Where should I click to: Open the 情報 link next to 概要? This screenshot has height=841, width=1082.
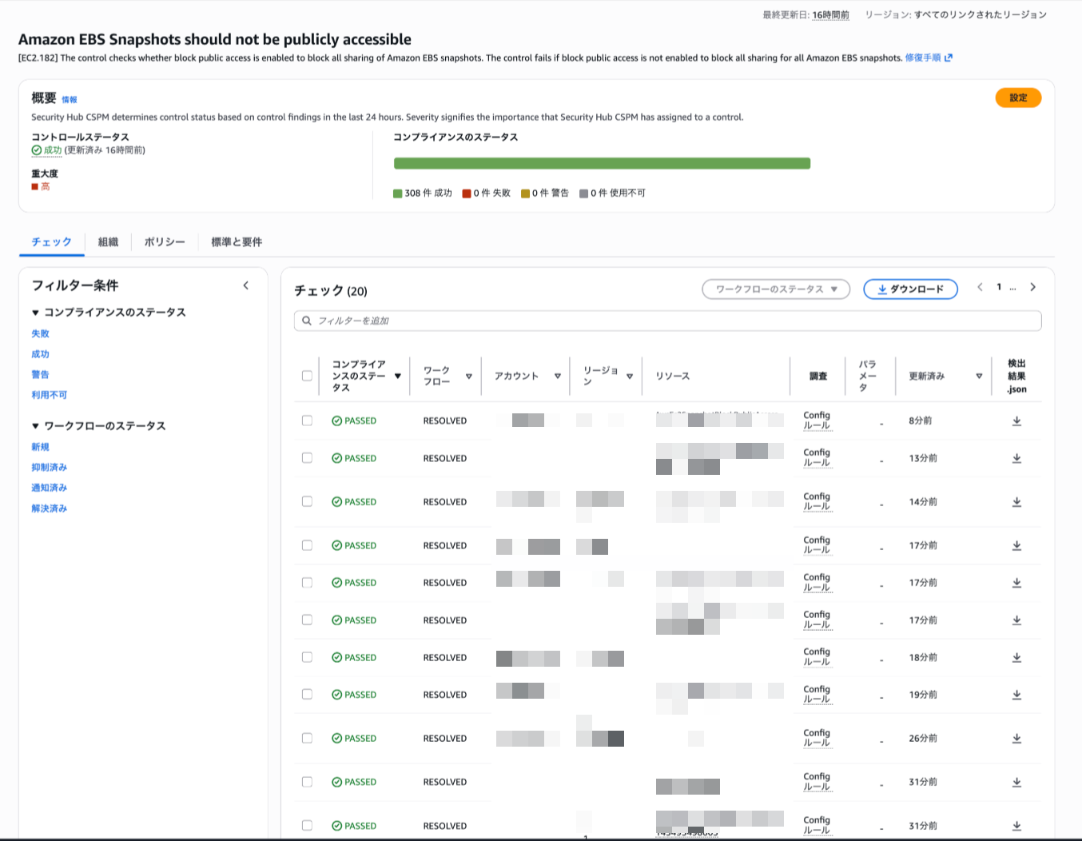tap(70, 100)
